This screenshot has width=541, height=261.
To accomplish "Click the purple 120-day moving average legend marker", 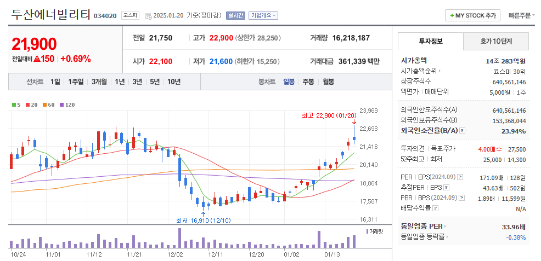I will (x=62, y=105).
